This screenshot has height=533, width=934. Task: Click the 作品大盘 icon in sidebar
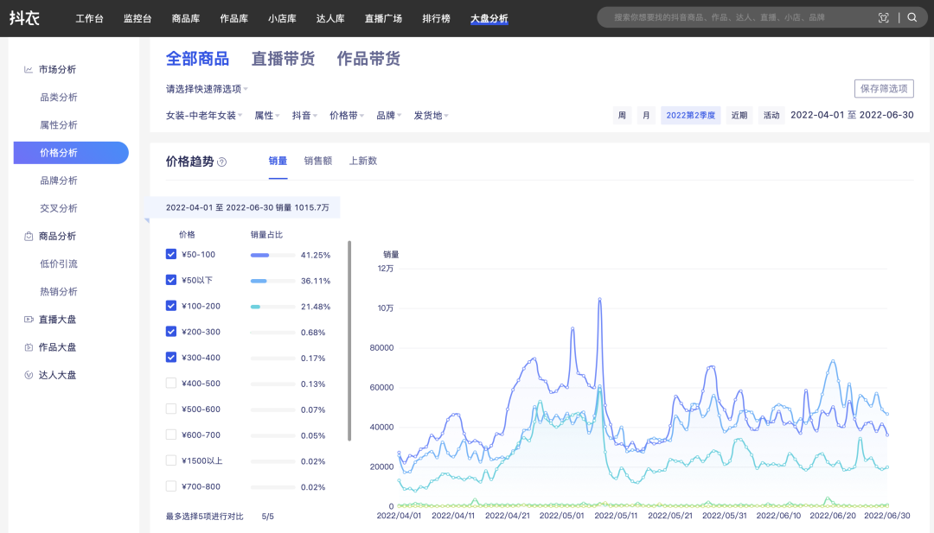[29, 347]
